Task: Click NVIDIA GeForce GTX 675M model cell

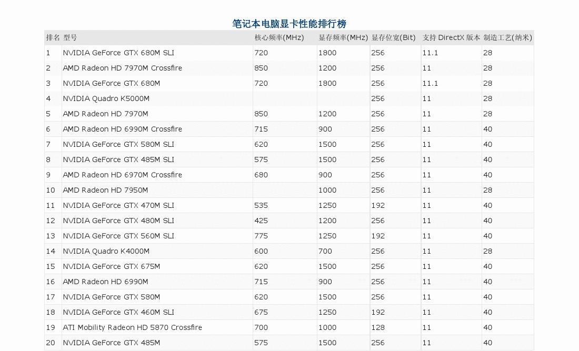Action: pyautogui.click(x=111, y=266)
